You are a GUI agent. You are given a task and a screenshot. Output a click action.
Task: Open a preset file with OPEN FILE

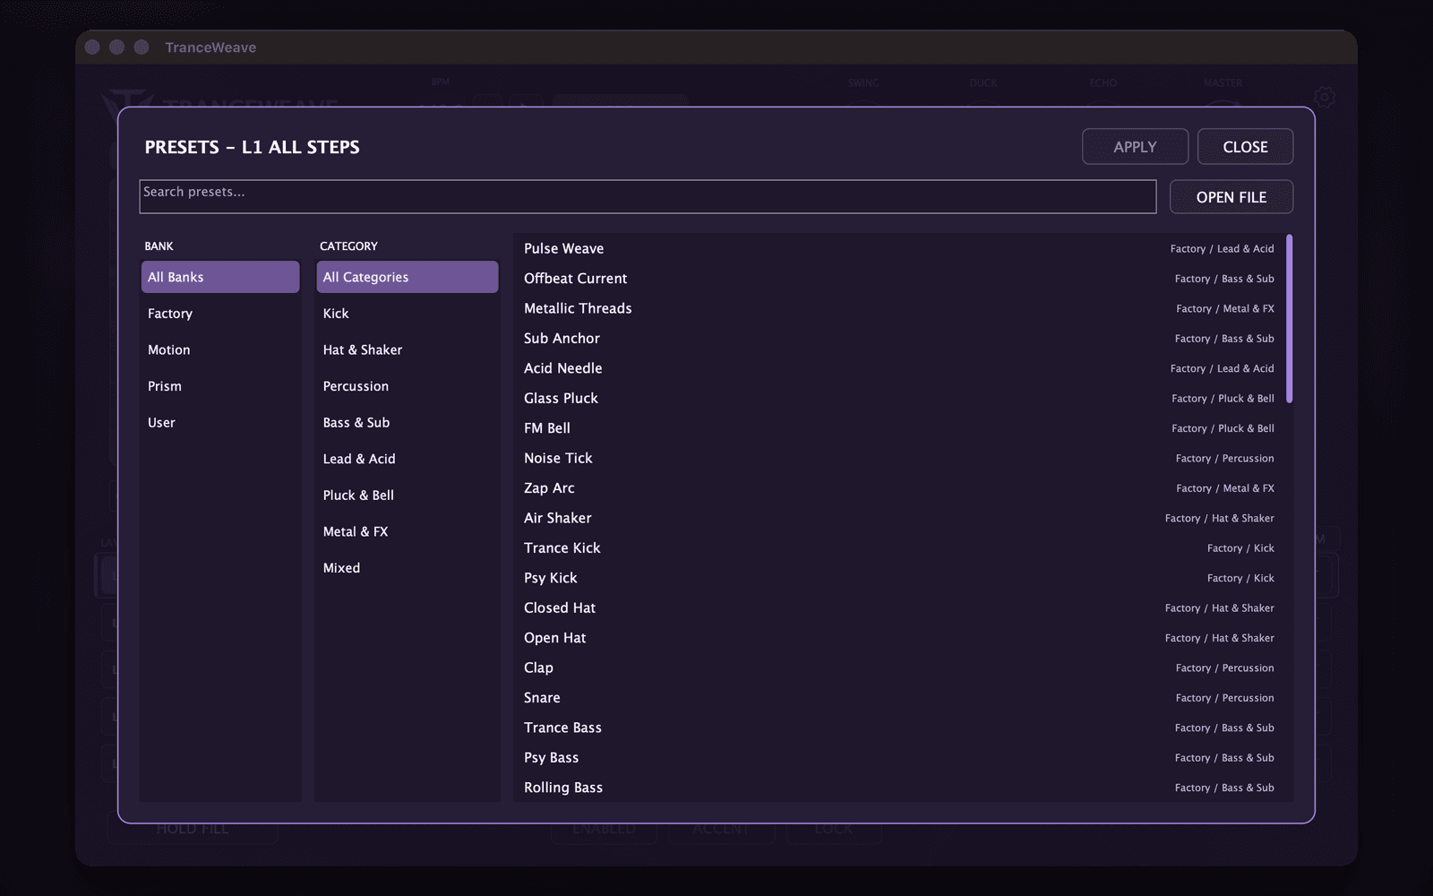1231,197
